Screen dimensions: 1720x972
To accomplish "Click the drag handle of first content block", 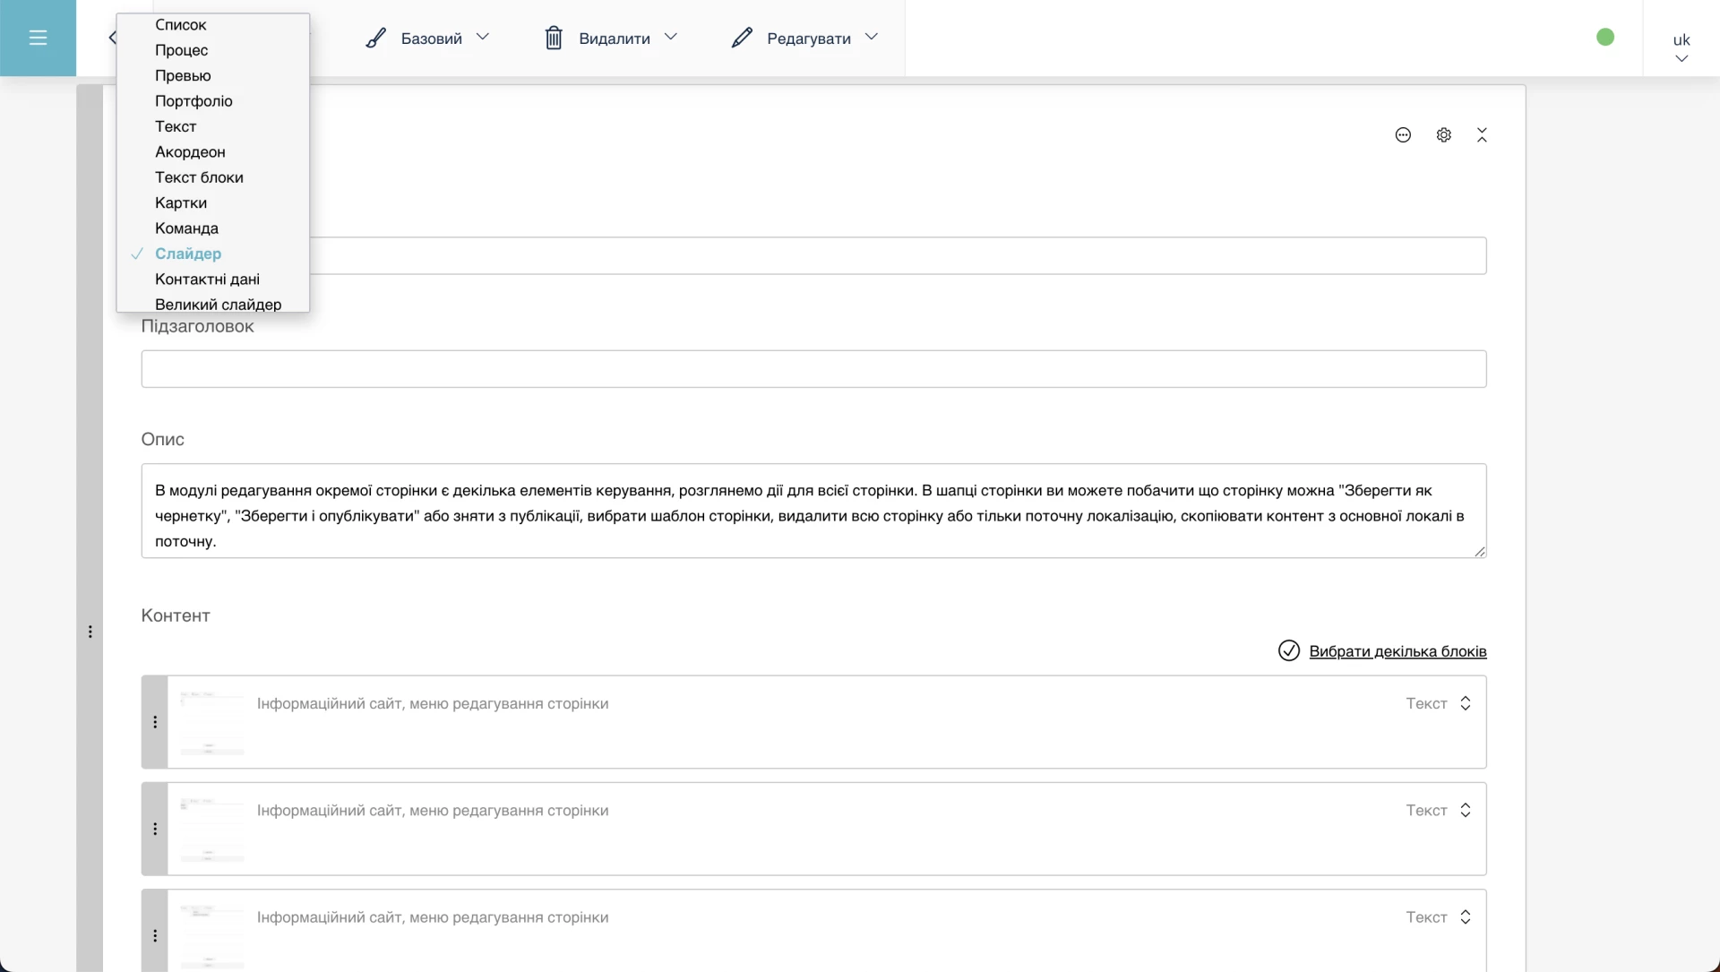I will [x=155, y=722].
